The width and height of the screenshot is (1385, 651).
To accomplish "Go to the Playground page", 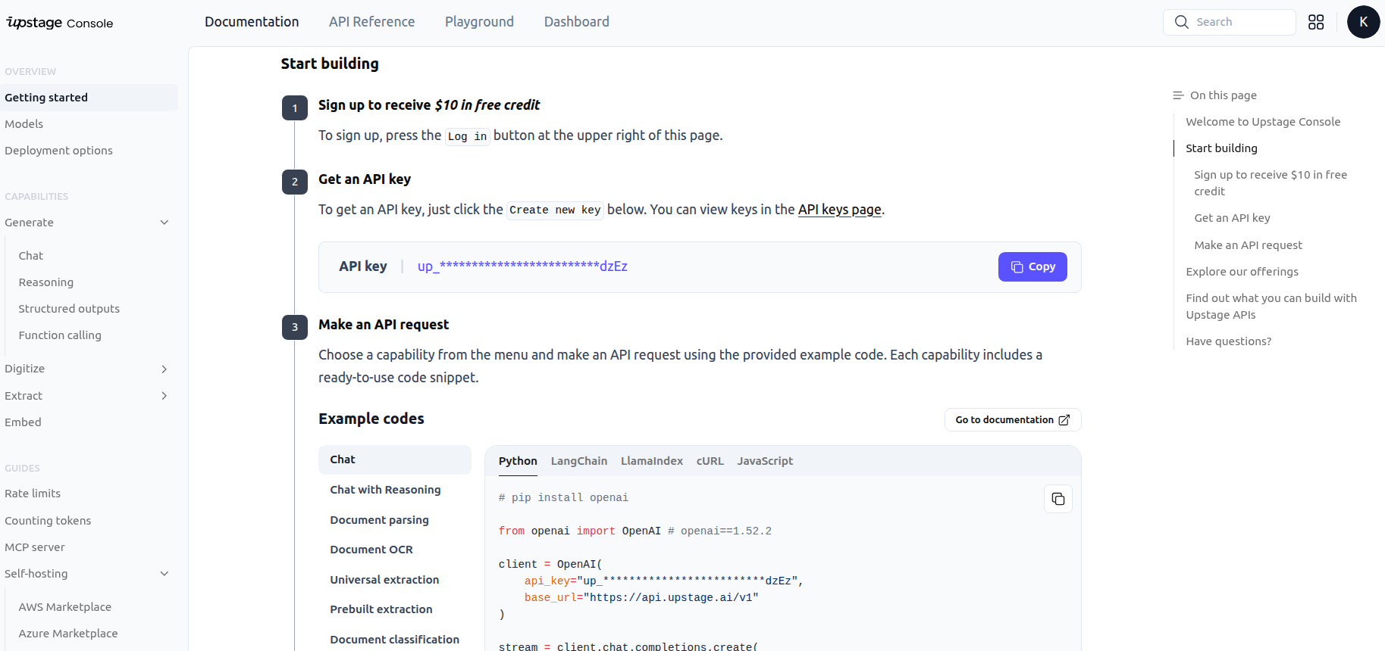I will coord(479,22).
